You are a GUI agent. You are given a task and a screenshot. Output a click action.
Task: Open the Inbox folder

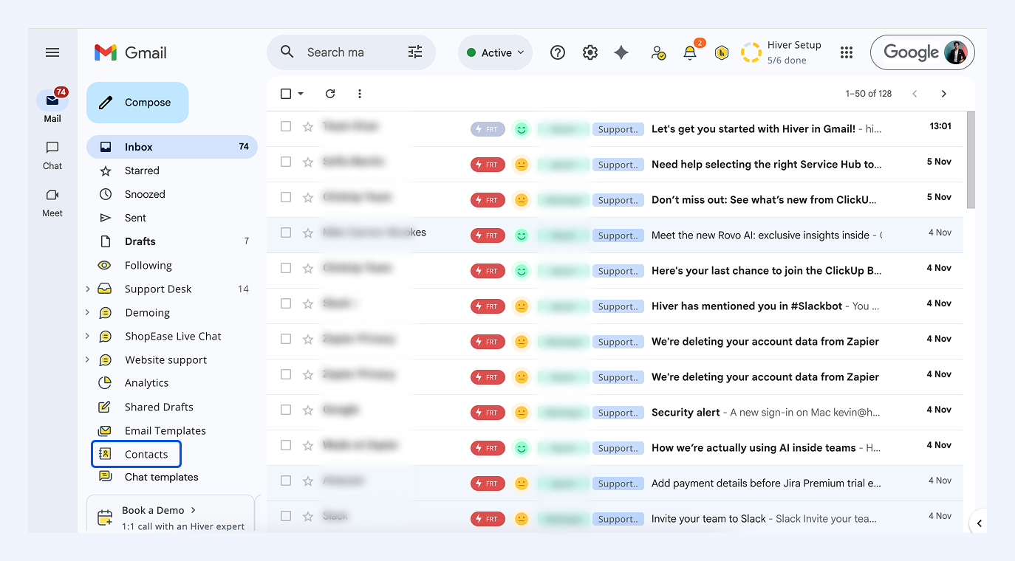172,147
